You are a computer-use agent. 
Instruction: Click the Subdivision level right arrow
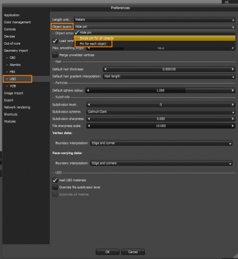coord(233,105)
